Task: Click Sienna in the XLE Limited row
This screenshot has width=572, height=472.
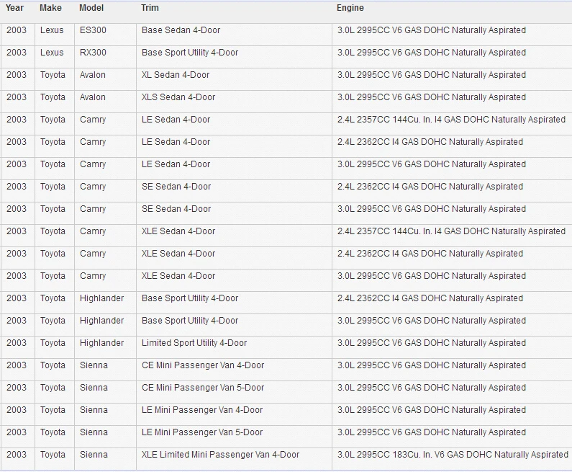Action: coord(94,454)
